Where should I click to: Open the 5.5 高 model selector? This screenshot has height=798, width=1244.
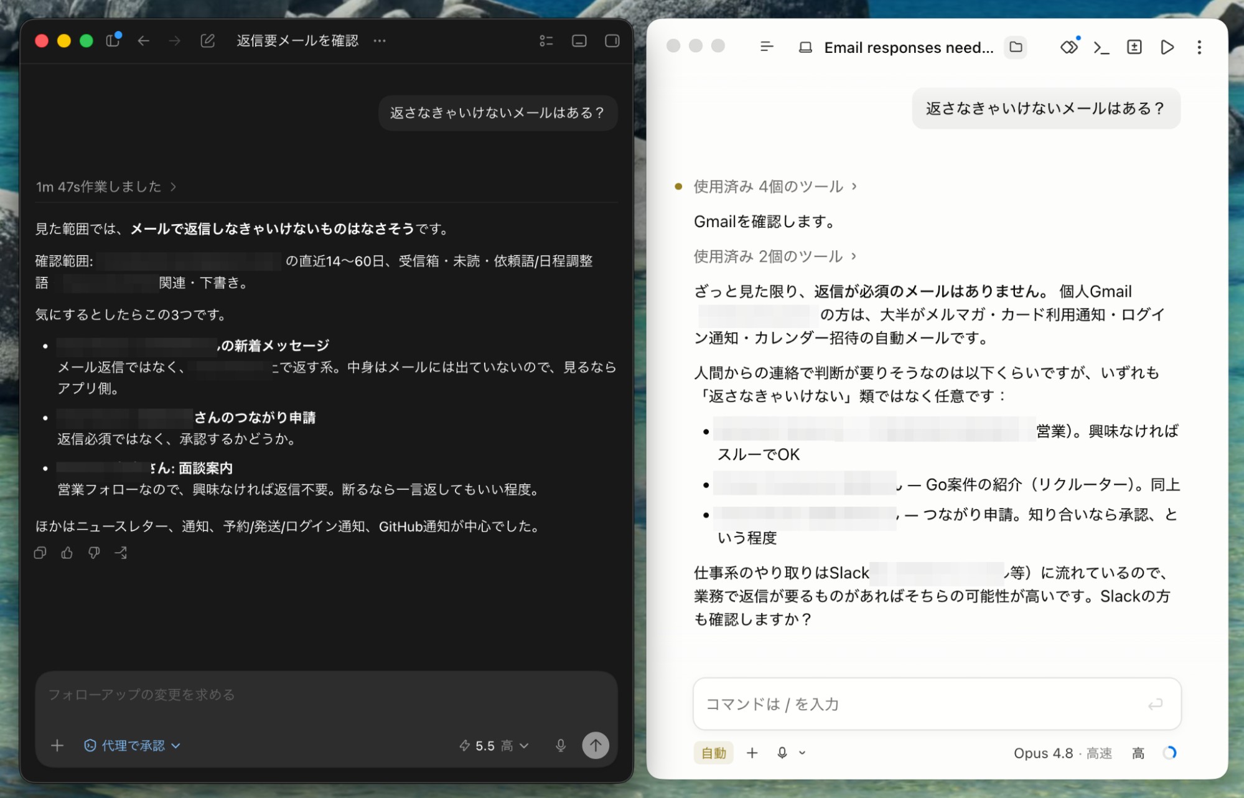[494, 745]
